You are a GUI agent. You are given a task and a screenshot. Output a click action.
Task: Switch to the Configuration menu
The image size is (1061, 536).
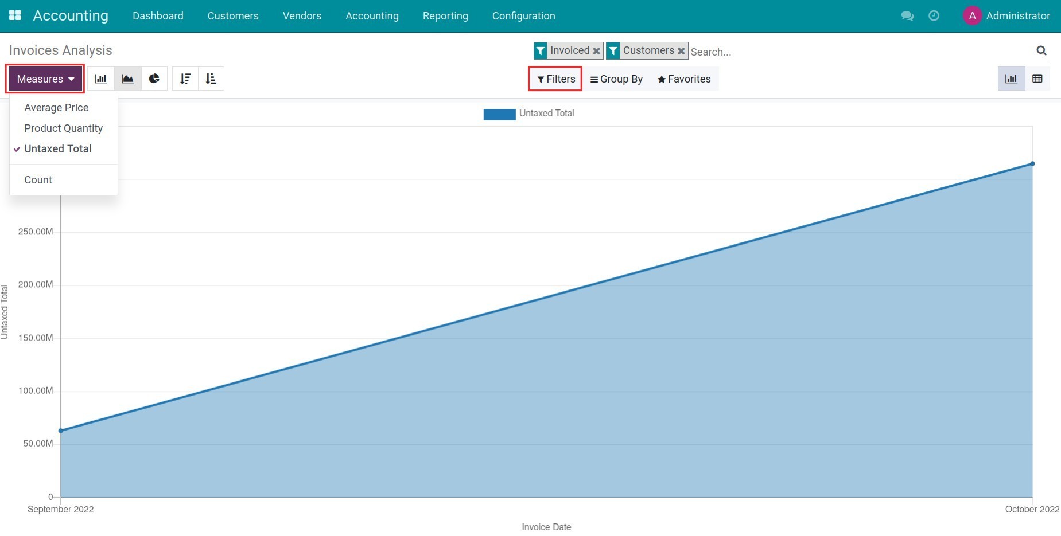(x=523, y=16)
